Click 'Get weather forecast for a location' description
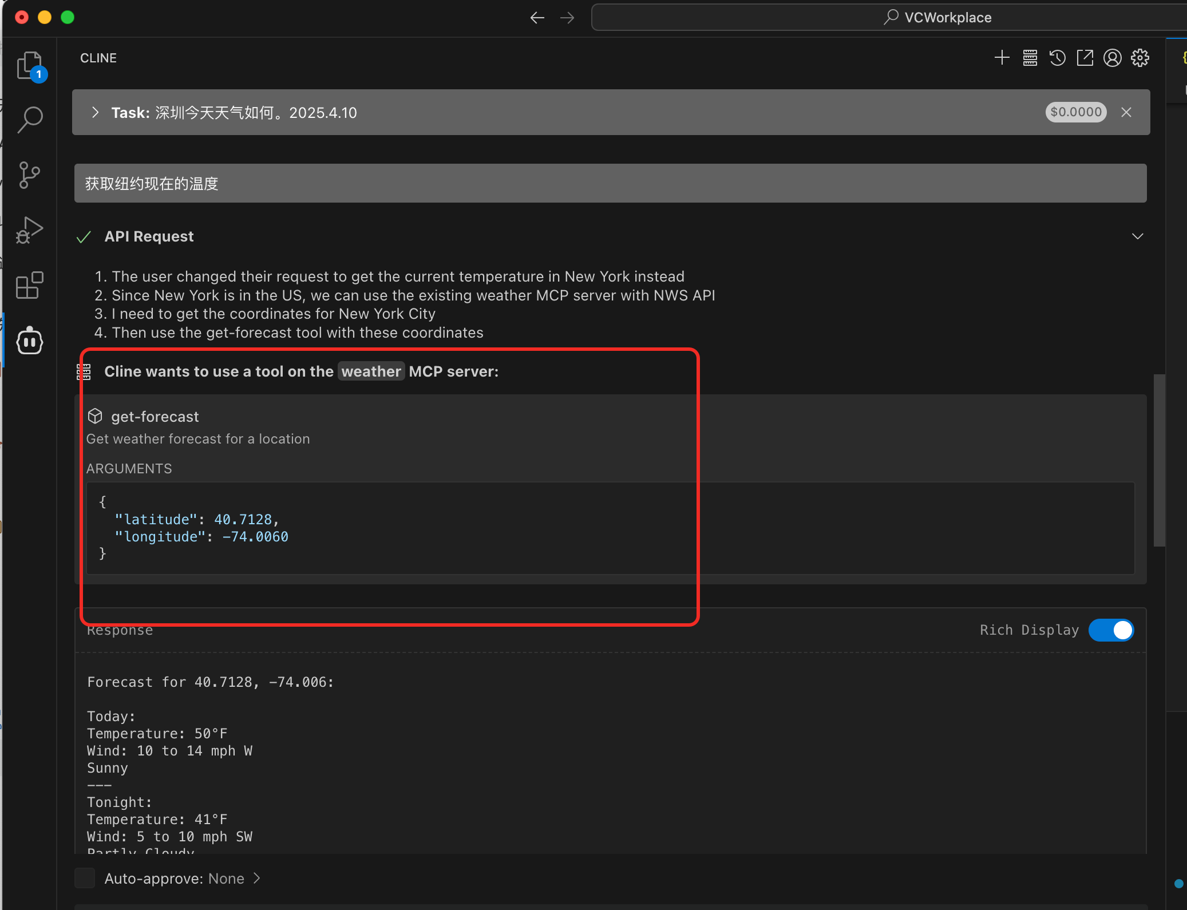The image size is (1187, 910). point(198,439)
